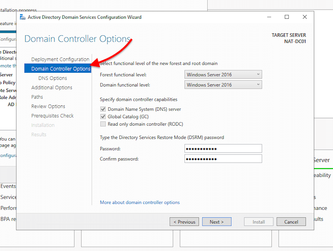Click the disabled Results step
333x251 pixels.
[39, 134]
